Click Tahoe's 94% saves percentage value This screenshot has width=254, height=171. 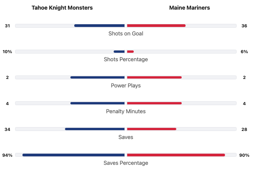click(x=7, y=155)
